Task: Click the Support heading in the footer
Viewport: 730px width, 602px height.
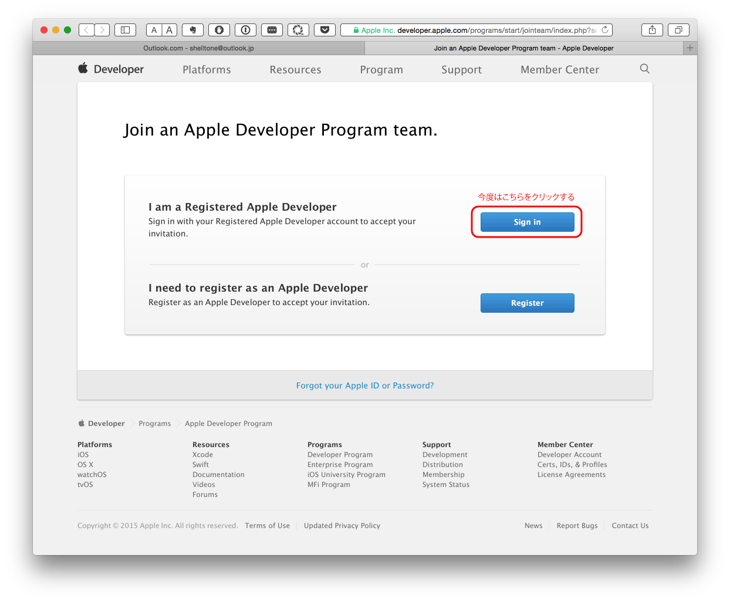Action: 437,445
